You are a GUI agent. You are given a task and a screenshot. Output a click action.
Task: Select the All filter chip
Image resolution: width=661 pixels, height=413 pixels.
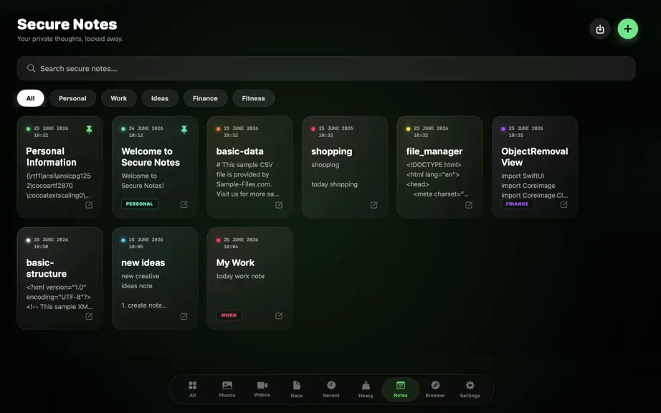coord(30,98)
